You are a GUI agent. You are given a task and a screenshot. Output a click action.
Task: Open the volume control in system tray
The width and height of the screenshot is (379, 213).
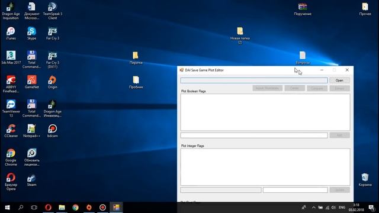click(x=333, y=208)
